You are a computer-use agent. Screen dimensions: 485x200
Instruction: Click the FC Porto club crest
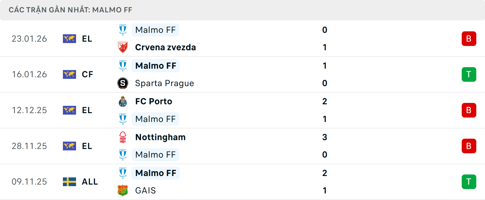123,102
